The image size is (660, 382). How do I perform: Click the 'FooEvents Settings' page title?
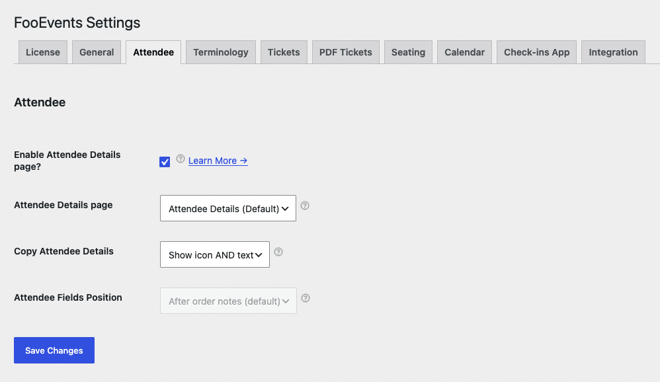point(77,22)
